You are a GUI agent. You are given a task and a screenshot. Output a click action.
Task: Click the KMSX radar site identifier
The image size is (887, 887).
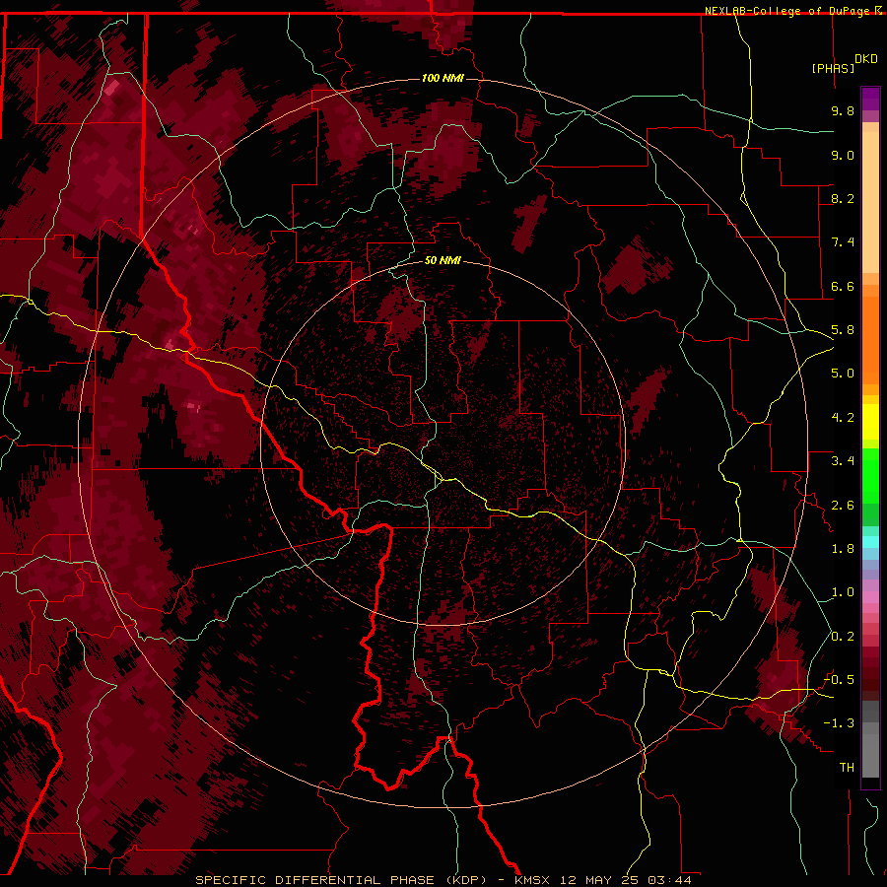tap(532, 880)
